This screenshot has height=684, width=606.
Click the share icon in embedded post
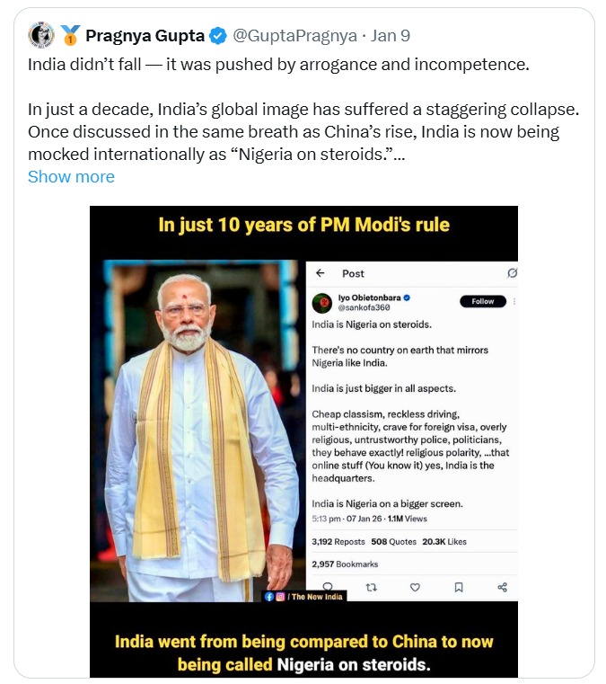pyautogui.click(x=502, y=587)
